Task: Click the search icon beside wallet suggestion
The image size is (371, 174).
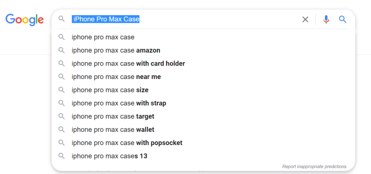Action: click(x=62, y=130)
